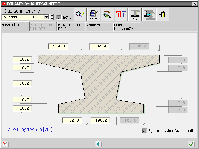This screenshot has height=149, width=199.
Task: Click the I-beam import icon
Action: coord(149,14)
